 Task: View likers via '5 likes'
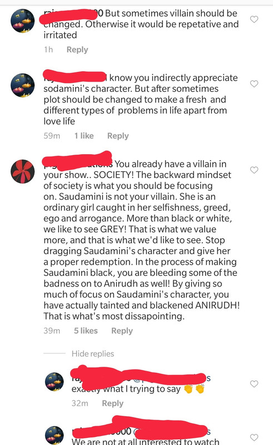86,331
